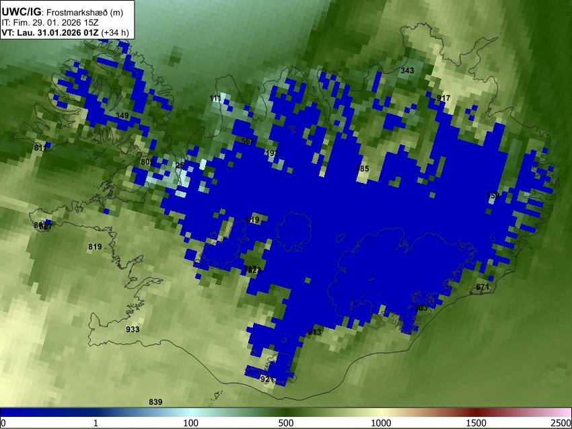Click the legend tick label 2500
The width and height of the screenshot is (572, 429).
coord(562,423)
